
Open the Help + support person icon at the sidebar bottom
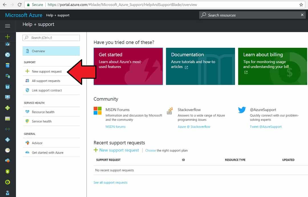7,193
